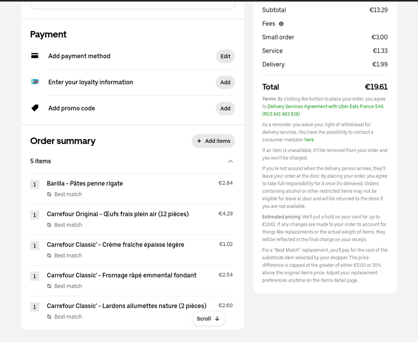Click quantity box for Lardons allumettes
The height and width of the screenshot is (342, 418).
[35, 307]
